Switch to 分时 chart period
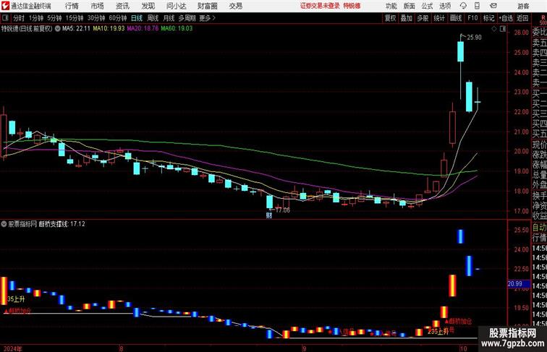The width and height of the screenshot is (547, 352). pyautogui.click(x=19, y=18)
